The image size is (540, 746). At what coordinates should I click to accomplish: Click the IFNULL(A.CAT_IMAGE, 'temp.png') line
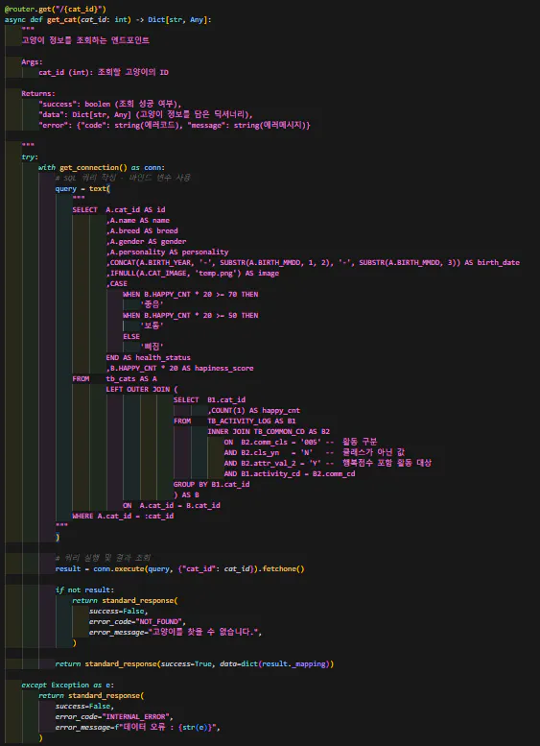(193, 273)
